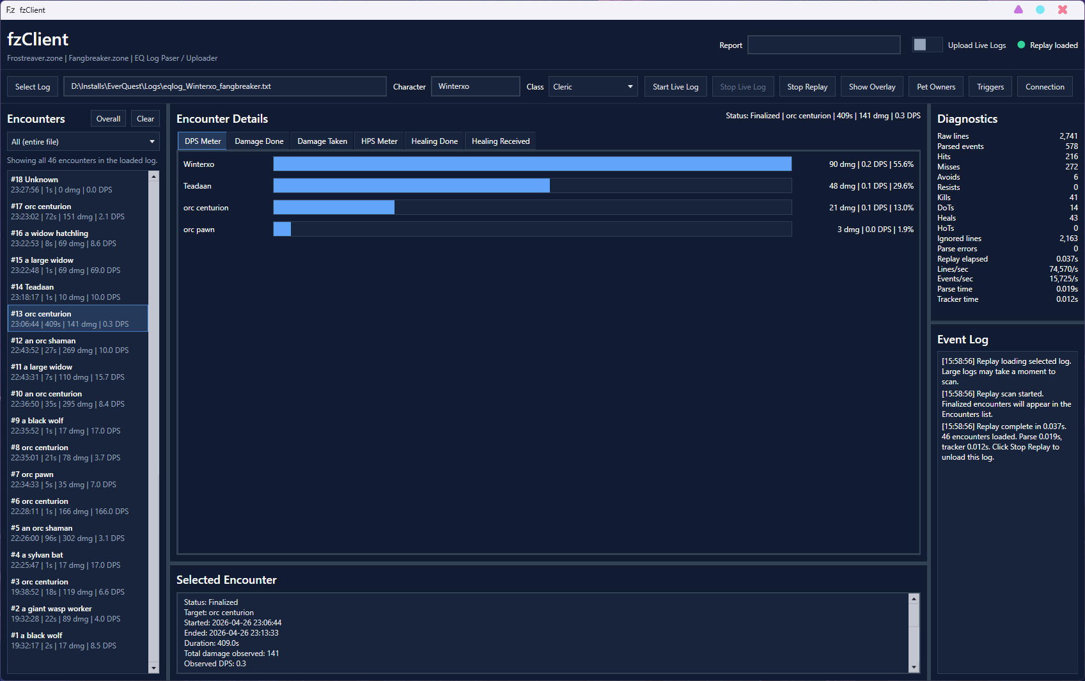Image resolution: width=1085 pixels, height=681 pixels.
Task: Select encounter #14 Teadaan
Action: (x=78, y=292)
